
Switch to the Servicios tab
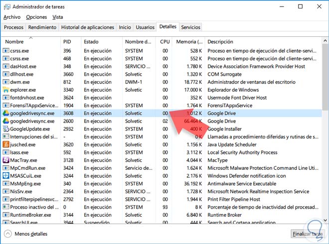click(191, 27)
